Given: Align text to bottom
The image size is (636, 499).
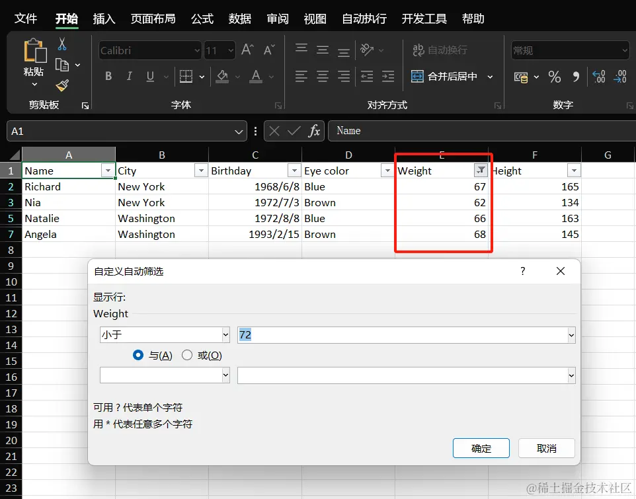Looking at the screenshot, I should 344,52.
